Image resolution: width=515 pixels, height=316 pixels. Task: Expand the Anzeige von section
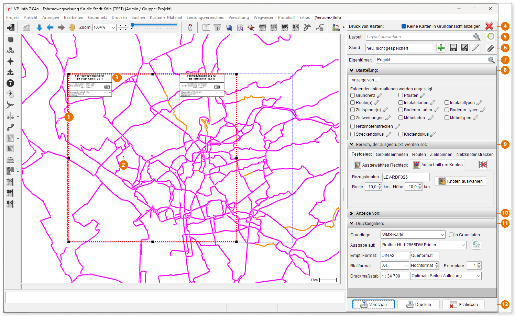point(352,213)
